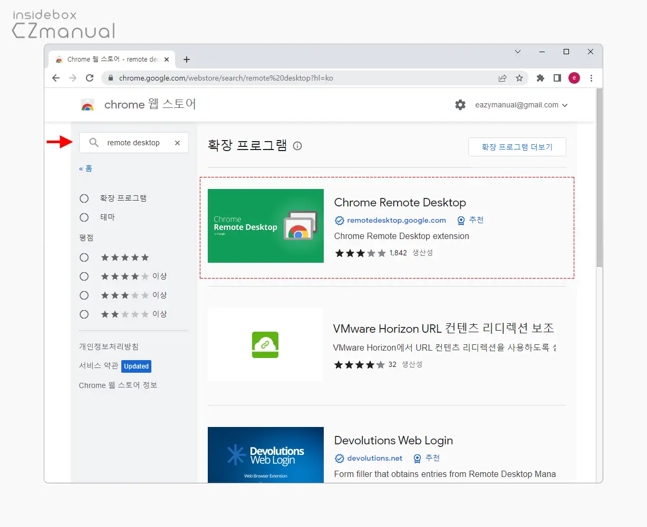Click the address bar URL text
The height and width of the screenshot is (527, 647).
pos(226,78)
